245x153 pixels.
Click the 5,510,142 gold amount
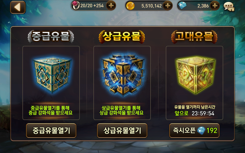tap(151, 6)
